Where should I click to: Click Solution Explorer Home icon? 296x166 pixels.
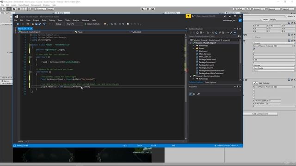point(197,33)
